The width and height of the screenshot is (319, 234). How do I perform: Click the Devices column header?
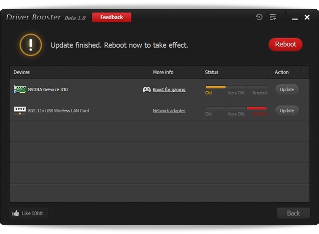[22, 72]
